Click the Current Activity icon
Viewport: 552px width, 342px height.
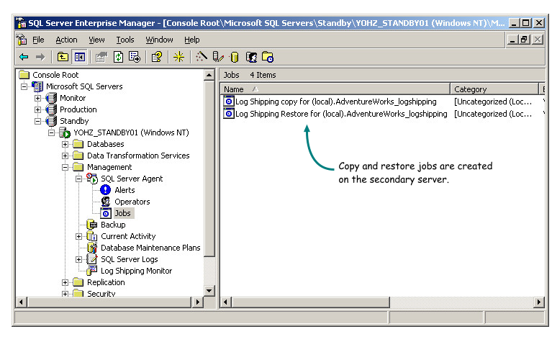92,236
